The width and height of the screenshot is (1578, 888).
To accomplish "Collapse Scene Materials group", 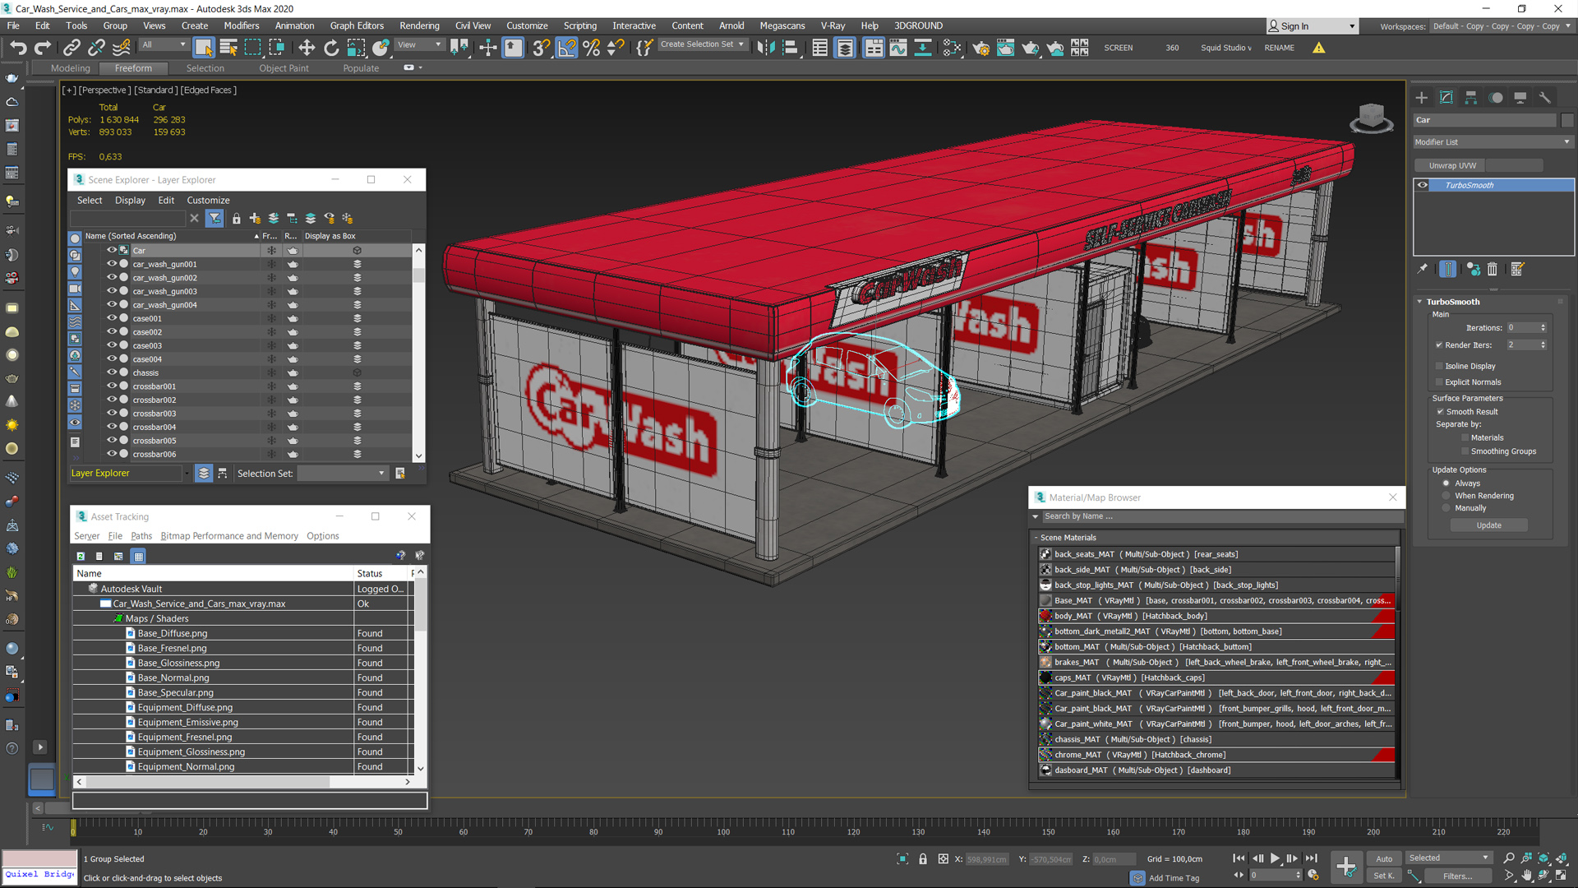I will (x=1036, y=538).
